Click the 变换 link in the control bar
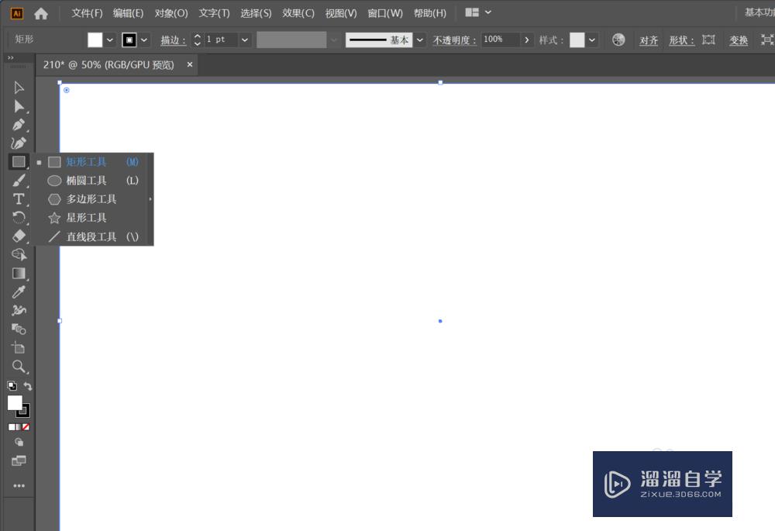Image resolution: width=775 pixels, height=531 pixels. [x=738, y=40]
